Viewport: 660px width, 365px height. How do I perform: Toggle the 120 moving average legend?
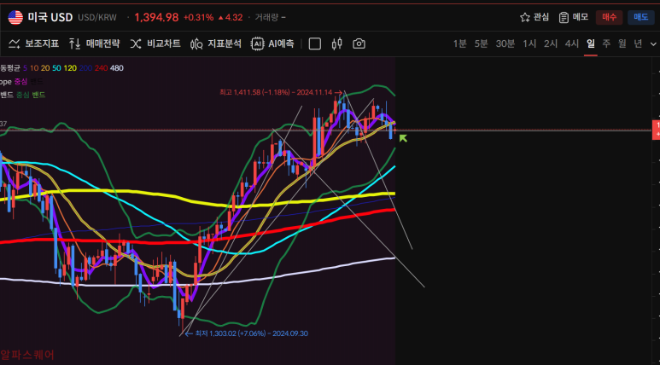pyautogui.click(x=70, y=68)
